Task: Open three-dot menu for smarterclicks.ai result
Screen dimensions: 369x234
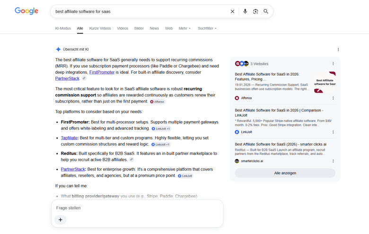Action: point(333,161)
